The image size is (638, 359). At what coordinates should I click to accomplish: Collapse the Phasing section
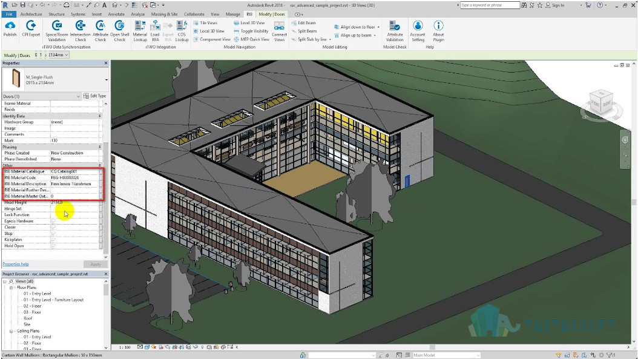tap(100, 147)
